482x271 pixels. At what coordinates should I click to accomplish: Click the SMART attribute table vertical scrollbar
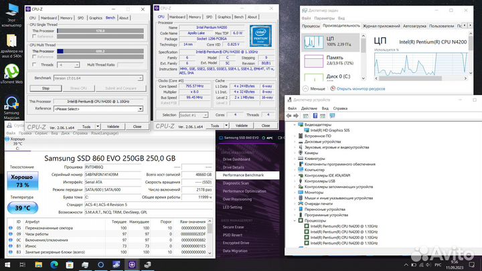[x=210, y=237]
